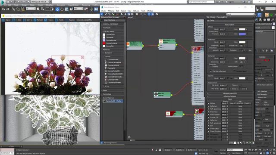Choose Slate editor Select Tool arrow icon
This screenshot has height=155, width=276.
click(x=102, y=14)
